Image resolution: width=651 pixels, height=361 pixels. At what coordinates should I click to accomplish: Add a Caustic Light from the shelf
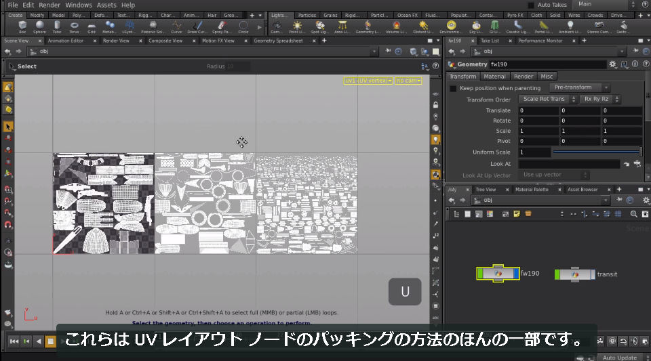click(x=517, y=27)
